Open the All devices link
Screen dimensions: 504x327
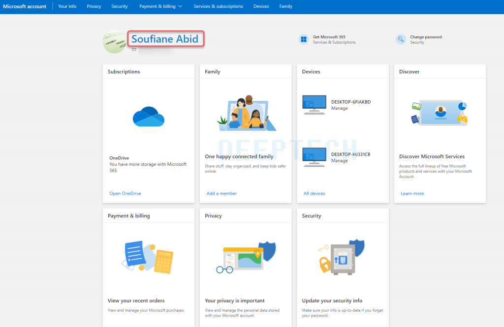[314, 193]
